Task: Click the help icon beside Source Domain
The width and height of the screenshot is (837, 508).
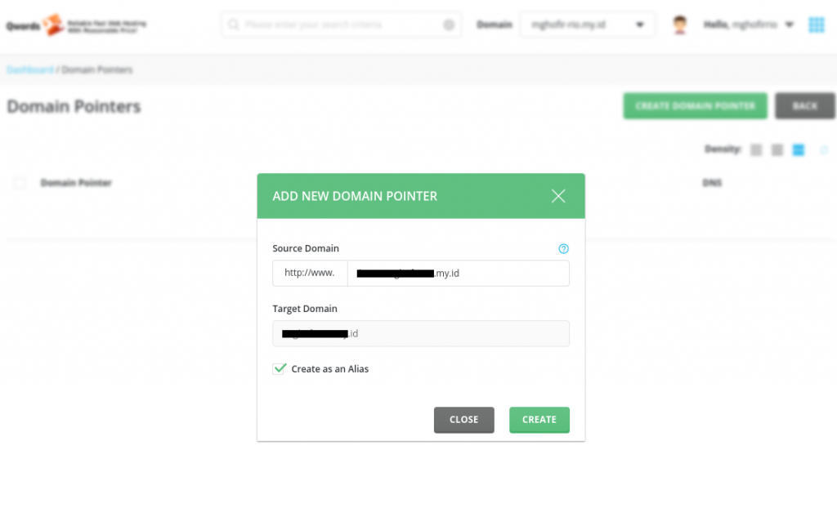Action: [564, 249]
